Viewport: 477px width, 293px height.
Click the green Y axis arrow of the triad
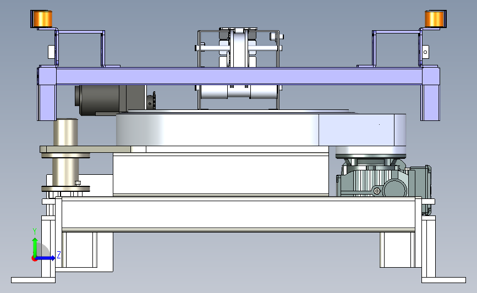(x=35, y=247)
